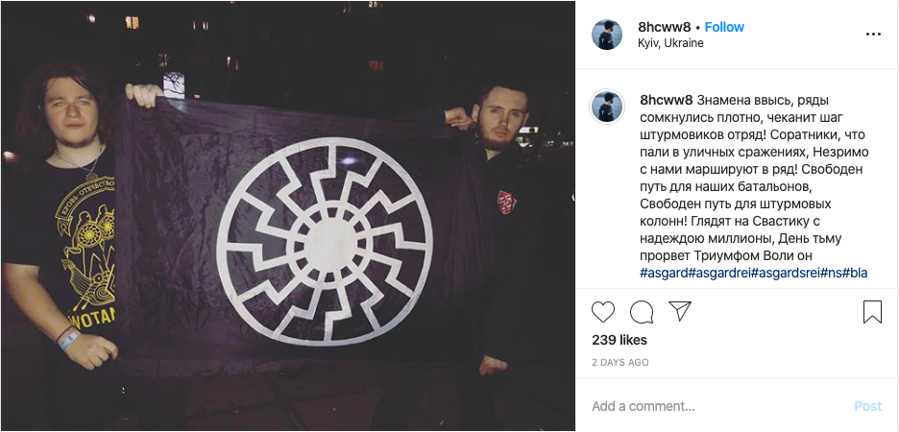This screenshot has width=899, height=432.
Task: Share the post using the paper plane icon
Action: 680,311
